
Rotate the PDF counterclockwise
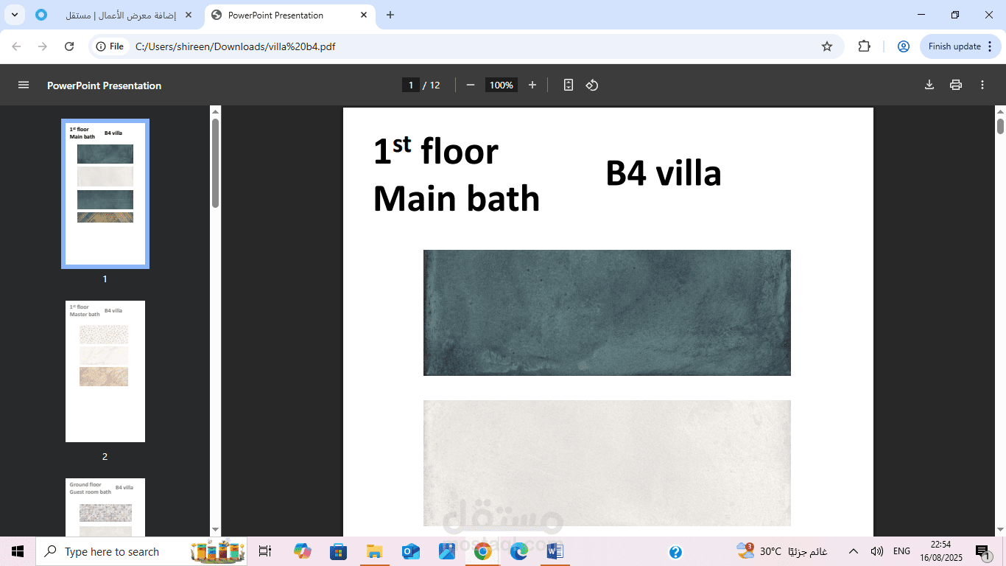tap(592, 85)
